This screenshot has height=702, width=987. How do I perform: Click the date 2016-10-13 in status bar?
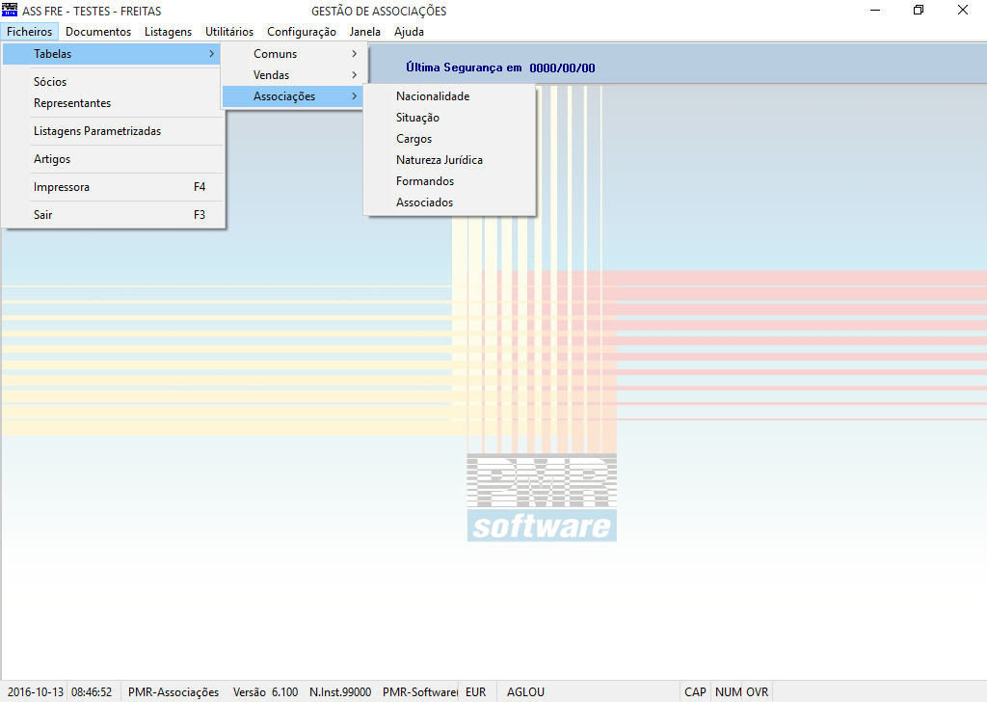click(36, 692)
